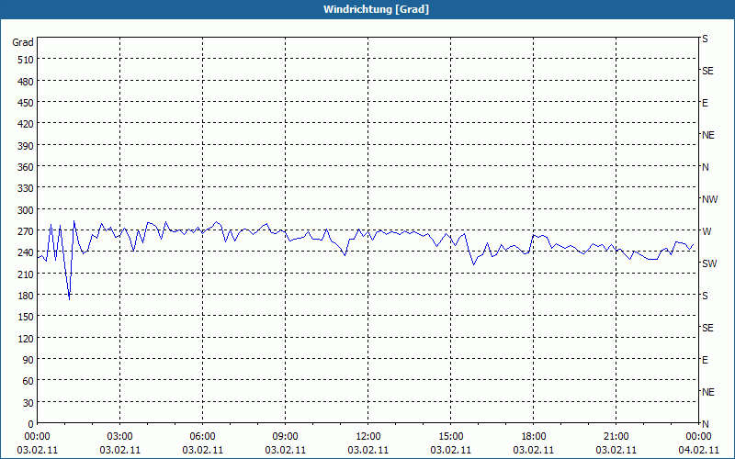Select the E compass label level with 450
Screen dimensions: 735x459
[705, 103]
